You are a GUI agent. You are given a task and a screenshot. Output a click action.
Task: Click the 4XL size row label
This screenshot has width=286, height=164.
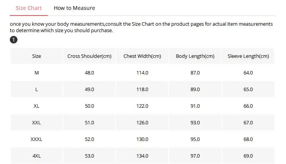click(x=36, y=156)
